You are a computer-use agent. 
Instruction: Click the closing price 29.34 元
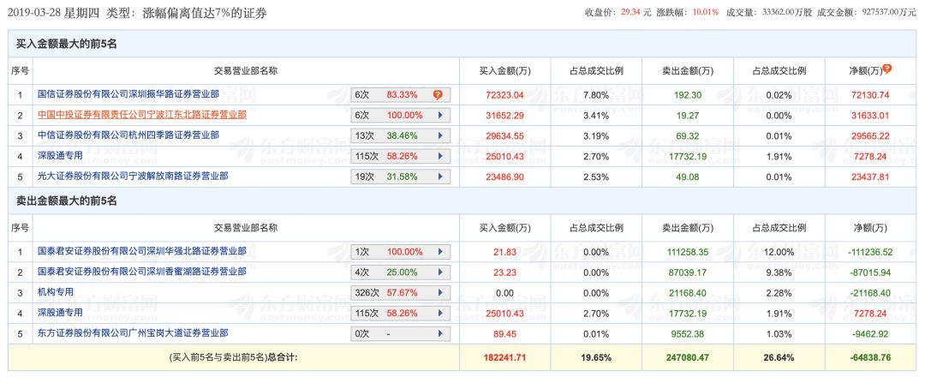(636, 12)
